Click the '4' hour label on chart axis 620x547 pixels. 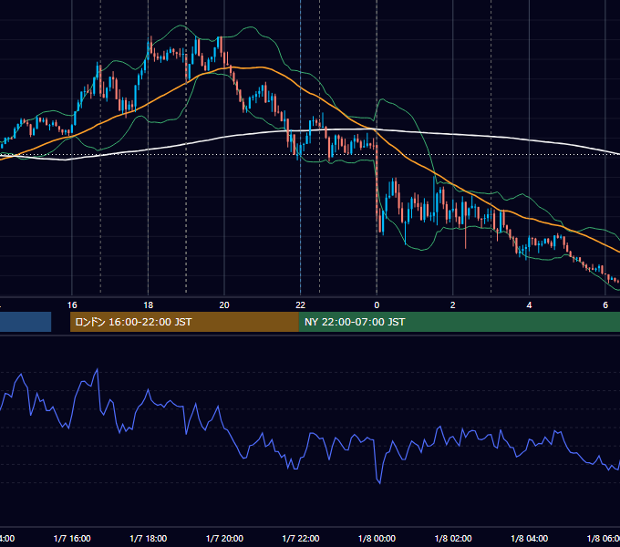tap(529, 304)
